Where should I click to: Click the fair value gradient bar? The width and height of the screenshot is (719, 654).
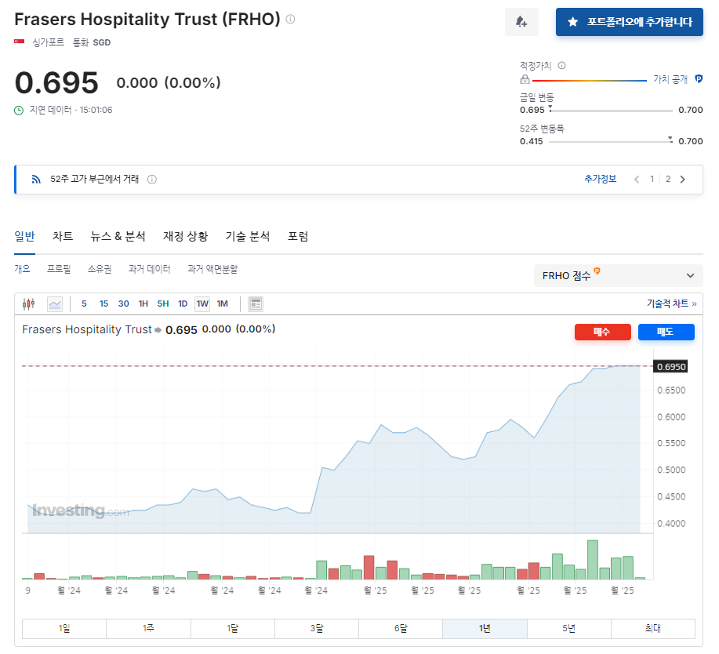589,81
